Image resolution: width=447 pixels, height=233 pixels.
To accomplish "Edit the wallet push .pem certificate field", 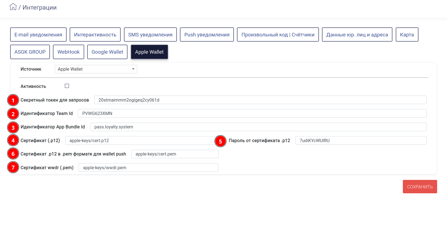I will click(x=175, y=154).
